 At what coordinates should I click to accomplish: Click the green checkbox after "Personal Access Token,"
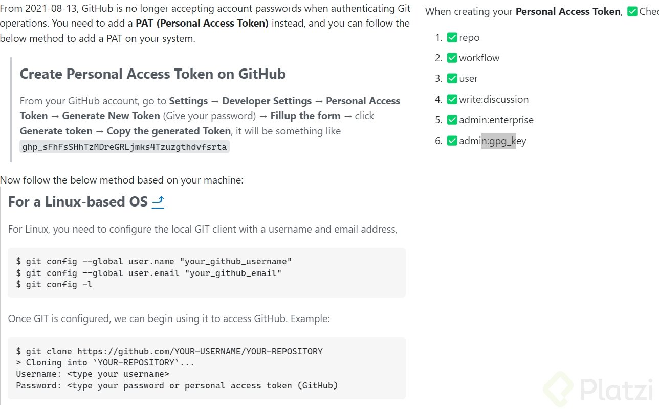click(632, 11)
